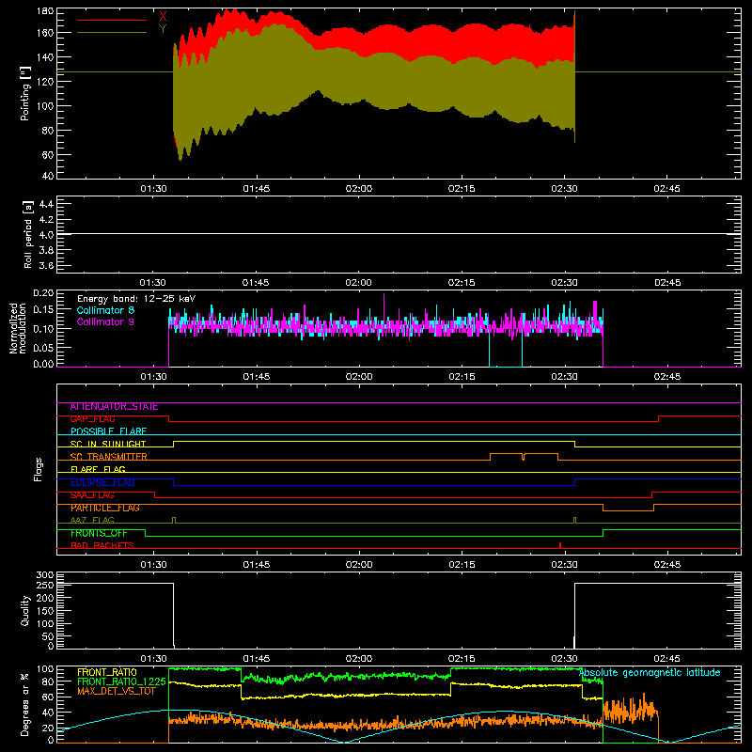
Task: Click the 'Flags' axis title
Action: (x=38, y=469)
